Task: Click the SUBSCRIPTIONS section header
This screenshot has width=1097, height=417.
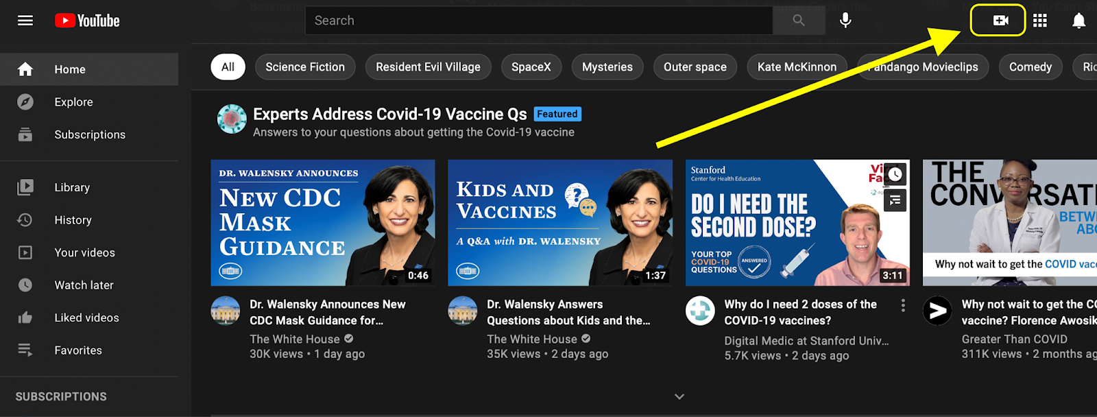Action: 61,396
